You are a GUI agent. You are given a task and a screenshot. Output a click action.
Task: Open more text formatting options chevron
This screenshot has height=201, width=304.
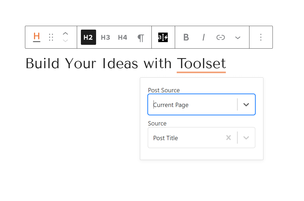[237, 37]
